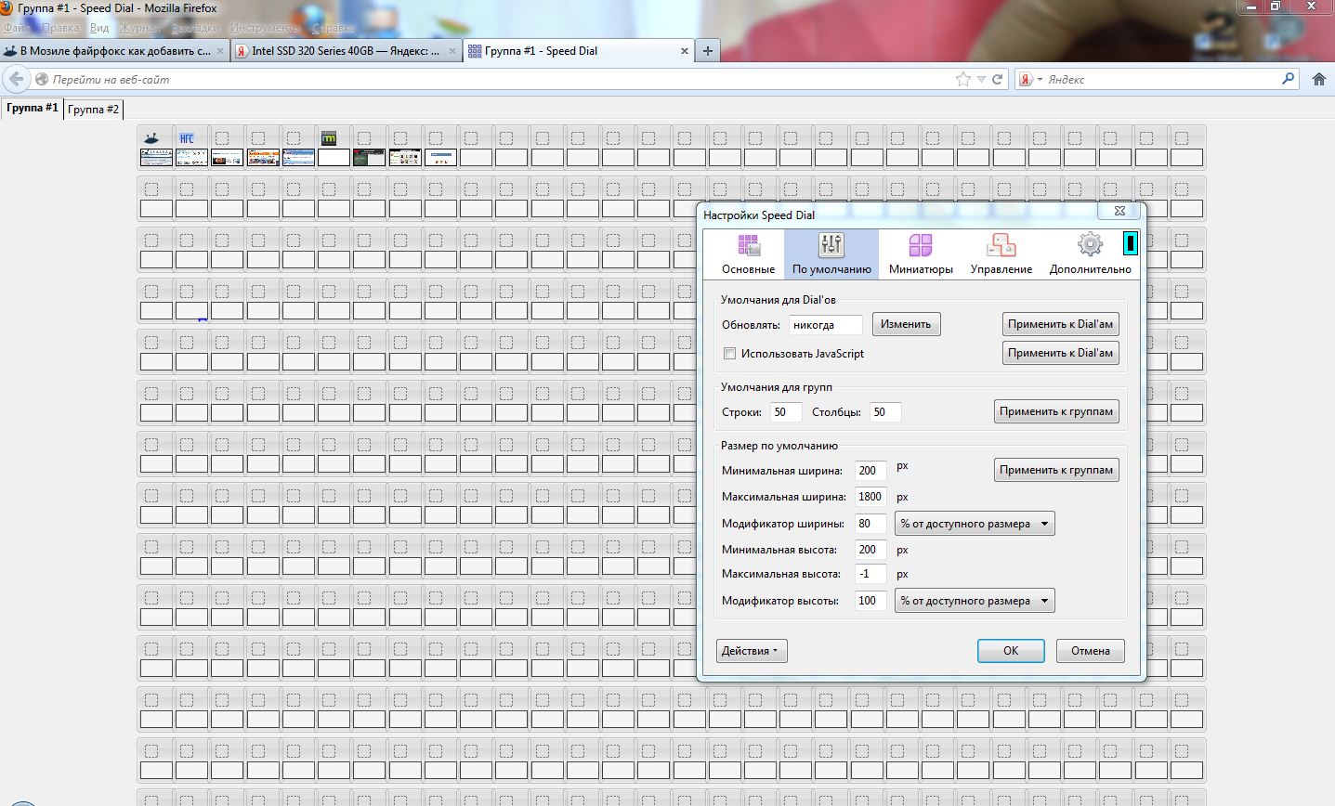This screenshot has height=806, width=1335.
Task: Expand the Модификатор высоты unit dropdown
Action: point(974,601)
